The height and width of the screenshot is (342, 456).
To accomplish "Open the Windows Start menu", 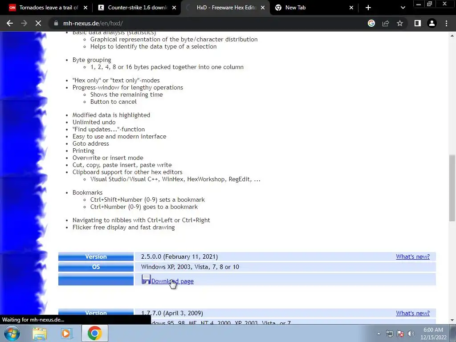I will coord(12,333).
